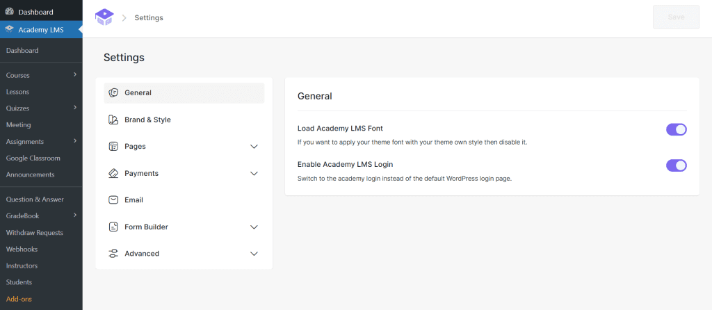Select the Advanced settings section
712x310 pixels.
click(184, 253)
